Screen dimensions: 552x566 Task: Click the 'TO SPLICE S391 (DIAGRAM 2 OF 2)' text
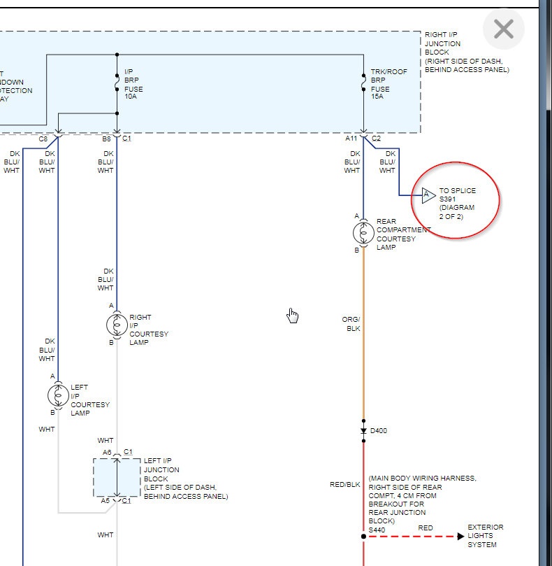(x=457, y=204)
